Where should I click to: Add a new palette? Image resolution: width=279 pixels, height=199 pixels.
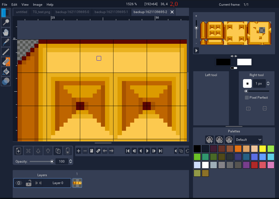click(209, 139)
